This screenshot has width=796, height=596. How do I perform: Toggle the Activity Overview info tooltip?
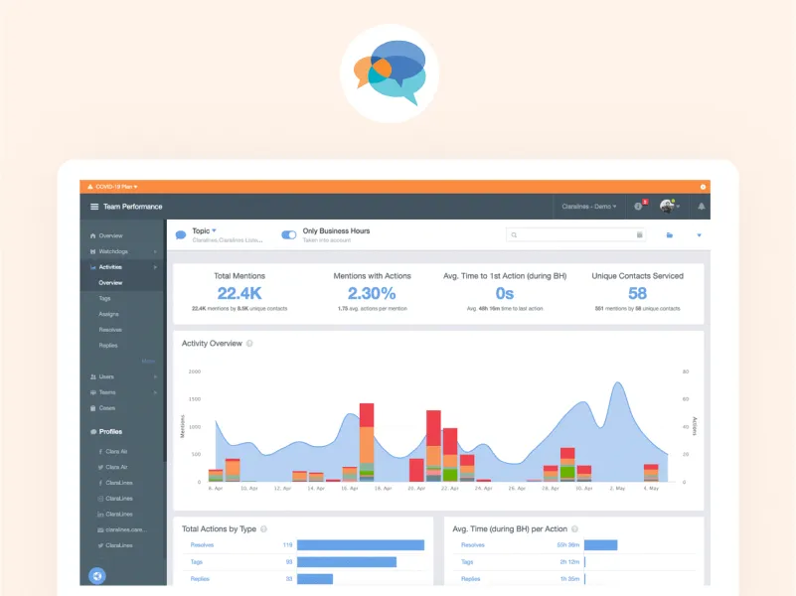coord(250,343)
